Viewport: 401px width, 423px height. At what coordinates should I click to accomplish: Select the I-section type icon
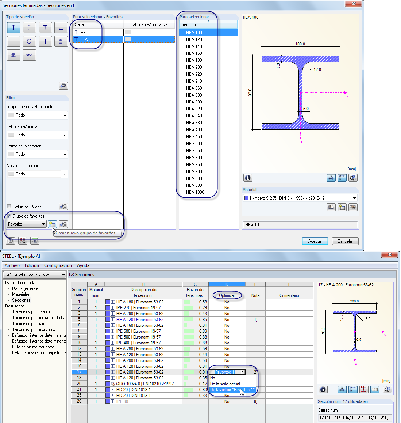pyautogui.click(x=14, y=27)
